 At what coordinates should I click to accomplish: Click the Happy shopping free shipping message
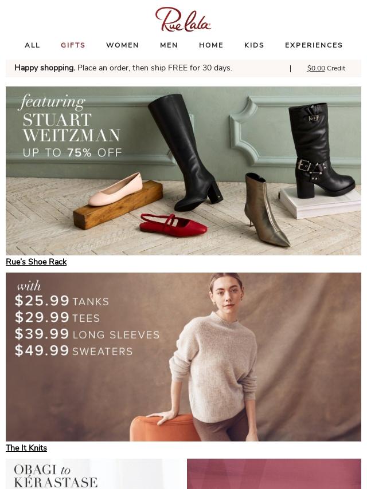coord(123,68)
